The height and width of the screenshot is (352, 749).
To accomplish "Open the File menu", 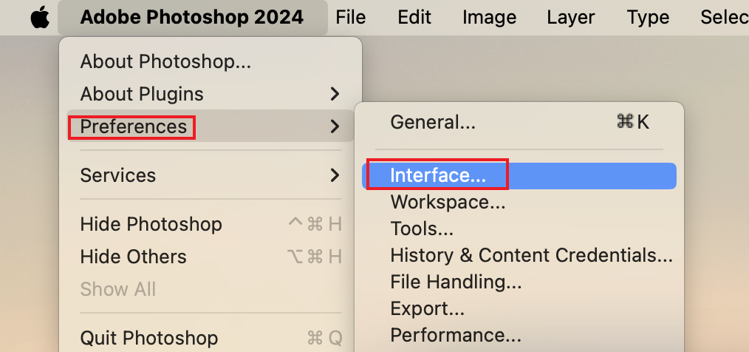I will (351, 18).
